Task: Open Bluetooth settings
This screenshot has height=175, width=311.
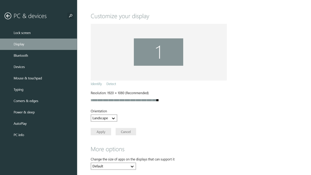Action: tap(38, 56)
